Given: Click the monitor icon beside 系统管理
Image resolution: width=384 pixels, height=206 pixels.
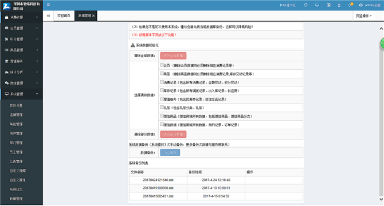Looking at the screenshot, I should point(7,94).
